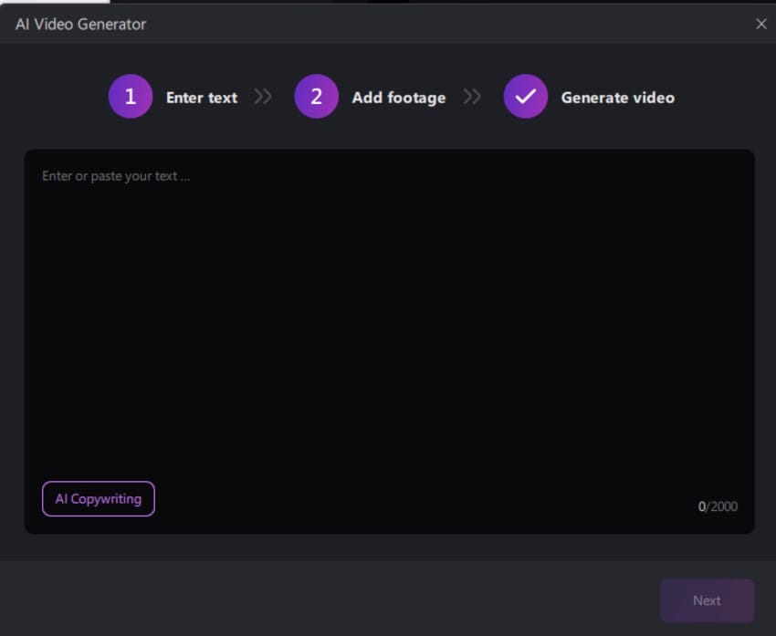
Task: Open the AI Copywriting assistant
Action: 98,499
